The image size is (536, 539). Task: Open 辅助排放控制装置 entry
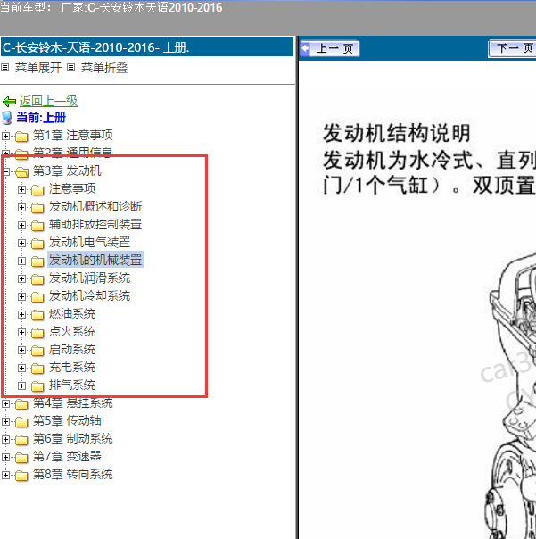95,224
